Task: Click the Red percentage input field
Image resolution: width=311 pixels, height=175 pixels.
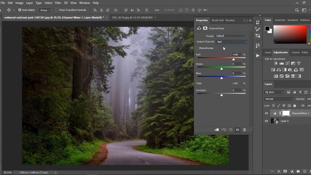Action: tap(236, 54)
